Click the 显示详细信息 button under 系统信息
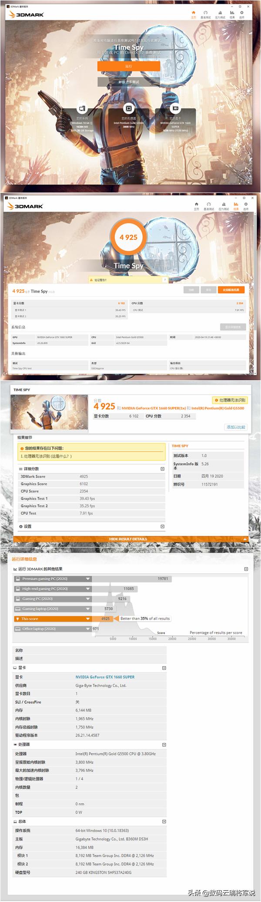This screenshot has height=902, width=261. pyautogui.click(x=233, y=327)
